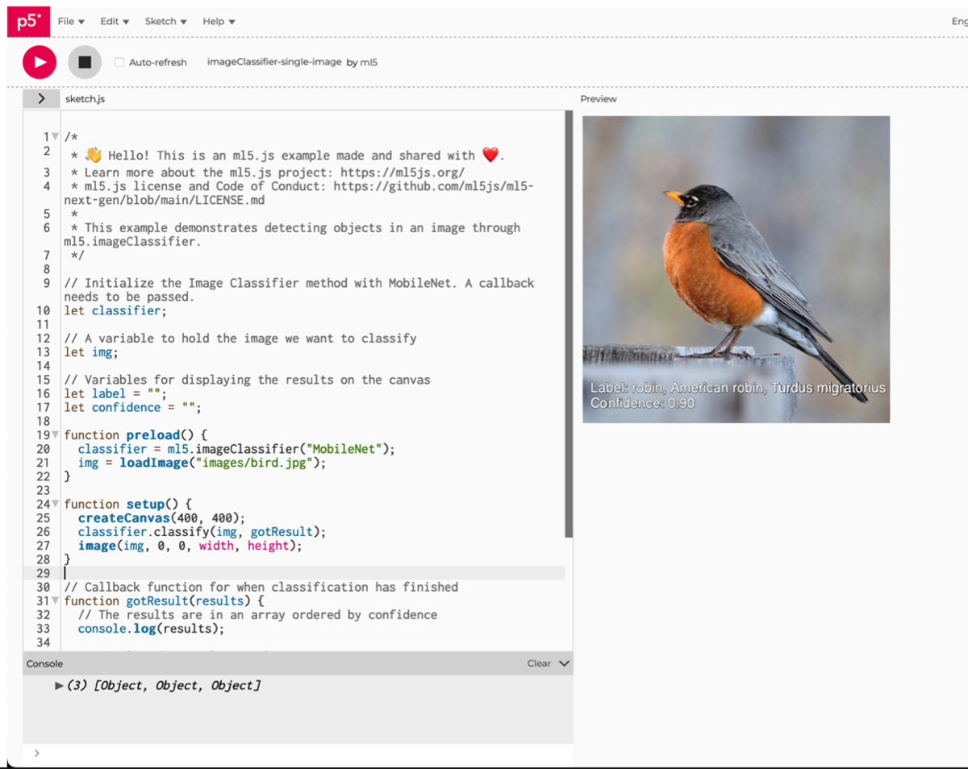Open the File menu
The height and width of the screenshot is (769, 968).
point(71,21)
